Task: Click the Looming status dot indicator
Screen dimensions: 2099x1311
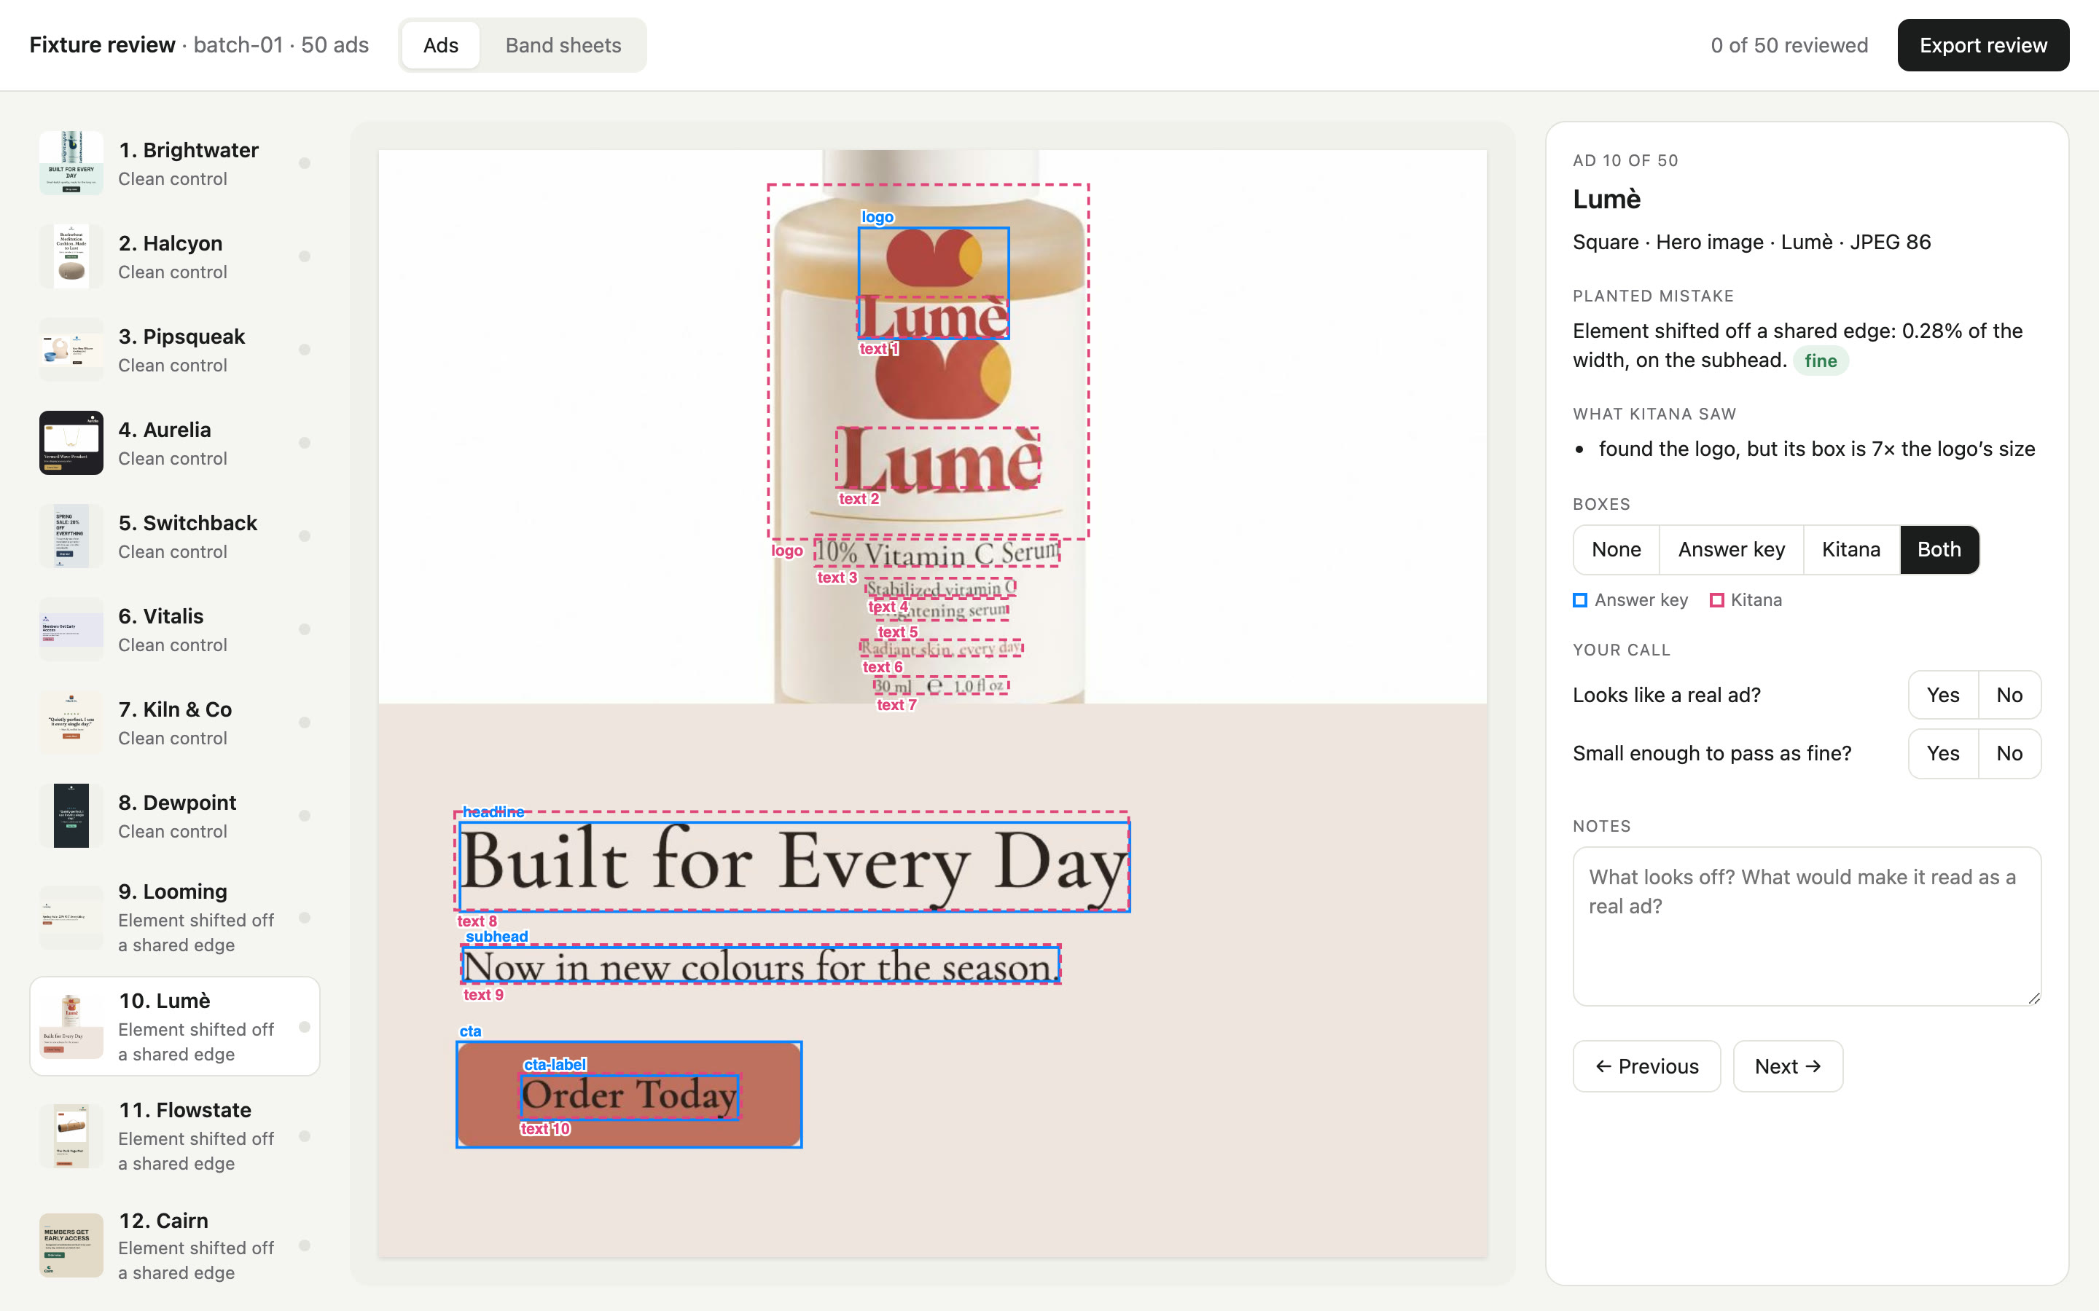Action: pyautogui.click(x=305, y=918)
